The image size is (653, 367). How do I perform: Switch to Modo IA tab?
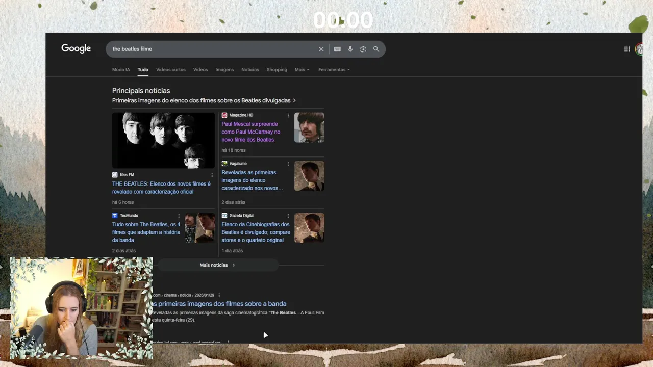(x=121, y=70)
